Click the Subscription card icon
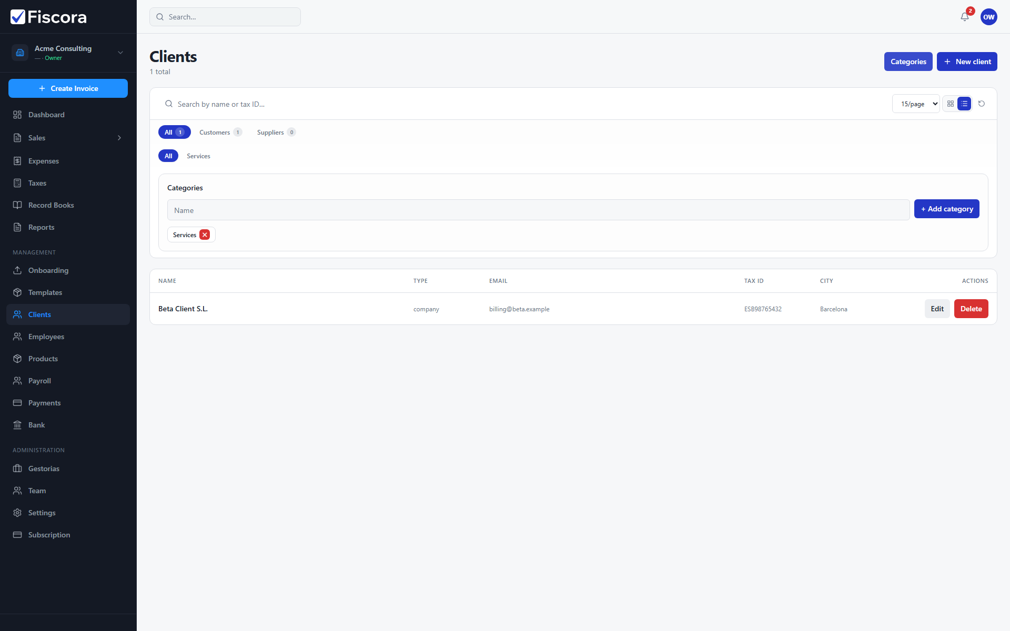 (x=17, y=535)
